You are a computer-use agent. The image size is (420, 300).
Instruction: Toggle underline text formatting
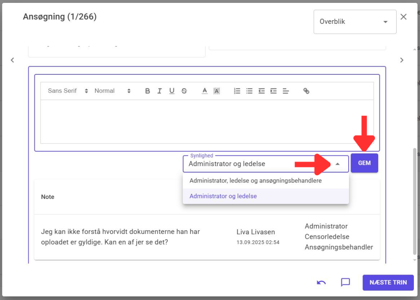(172, 91)
